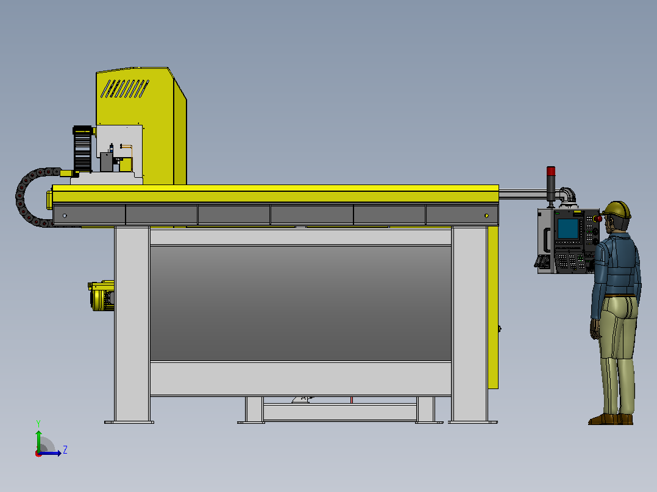Select the yellow side panel on the right leg
Viewport: 657px width, 492px height.
click(493, 307)
